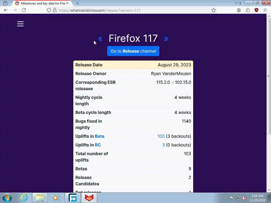Bookmark this page with the star
Screen dimensions: 271x203
point(214,10)
